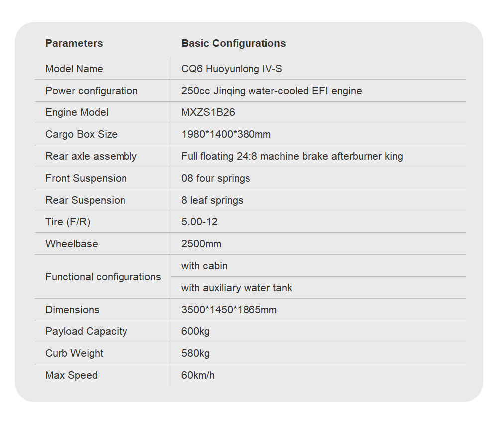
Task: Click the Rear axle assembly label
Action: [91, 156]
